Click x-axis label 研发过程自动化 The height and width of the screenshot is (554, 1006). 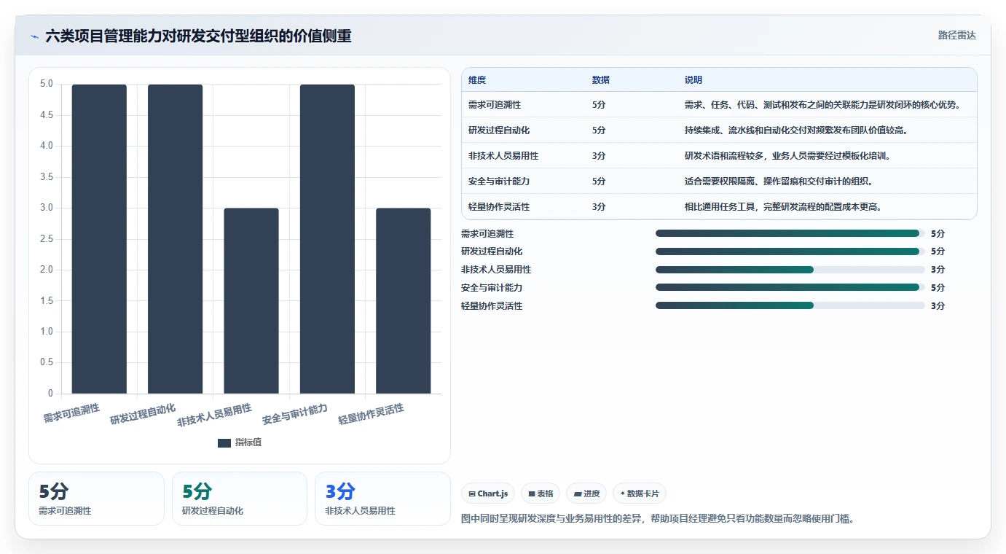(143, 414)
